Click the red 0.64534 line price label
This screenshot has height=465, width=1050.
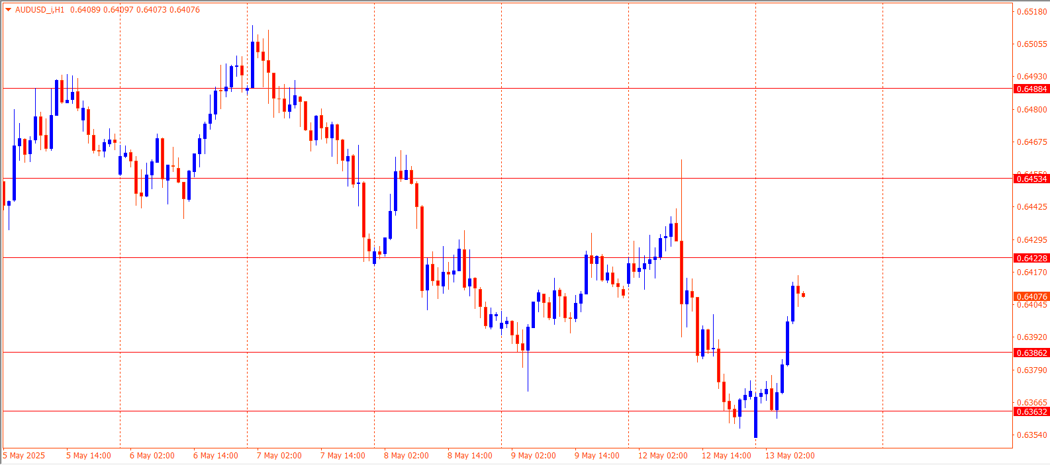(x=1031, y=179)
